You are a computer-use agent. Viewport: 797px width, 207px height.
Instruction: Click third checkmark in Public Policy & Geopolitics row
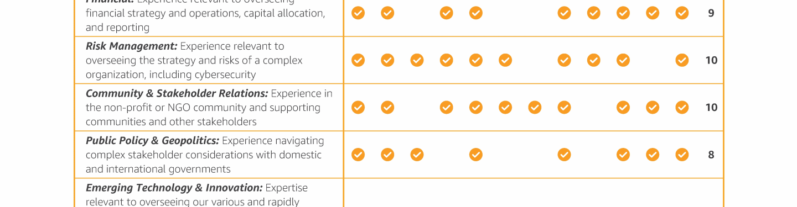[x=417, y=155]
